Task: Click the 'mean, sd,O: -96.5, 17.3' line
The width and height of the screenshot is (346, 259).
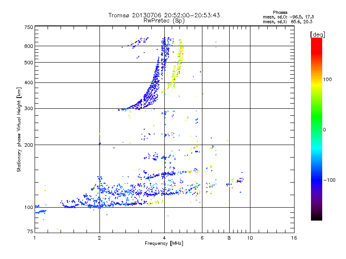Action: (x=288, y=17)
